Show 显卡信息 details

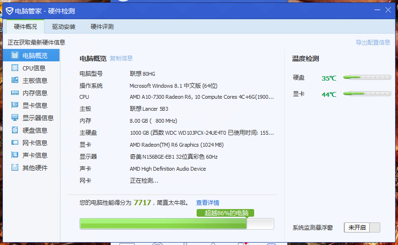tap(31, 105)
